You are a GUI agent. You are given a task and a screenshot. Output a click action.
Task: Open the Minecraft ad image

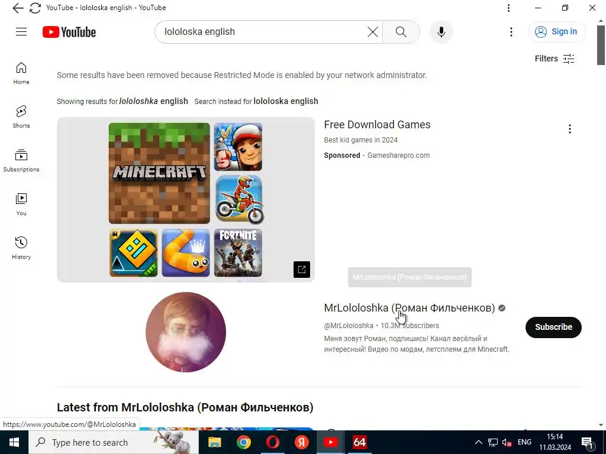(159, 173)
